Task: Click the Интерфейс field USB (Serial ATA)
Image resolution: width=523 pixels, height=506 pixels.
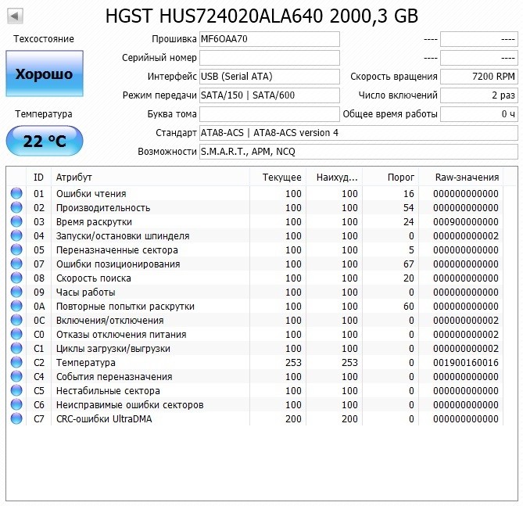Action: point(270,77)
